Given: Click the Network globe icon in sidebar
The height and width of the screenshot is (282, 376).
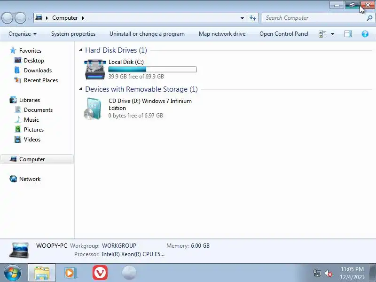Looking at the screenshot, I should pos(13,179).
